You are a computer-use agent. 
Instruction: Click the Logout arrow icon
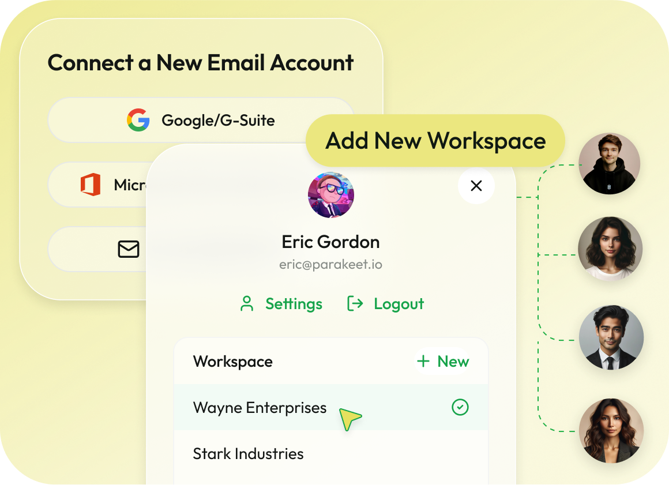(x=355, y=304)
